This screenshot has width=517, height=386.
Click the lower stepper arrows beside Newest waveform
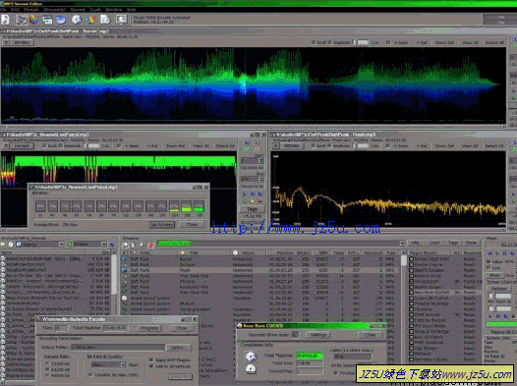(x=261, y=179)
